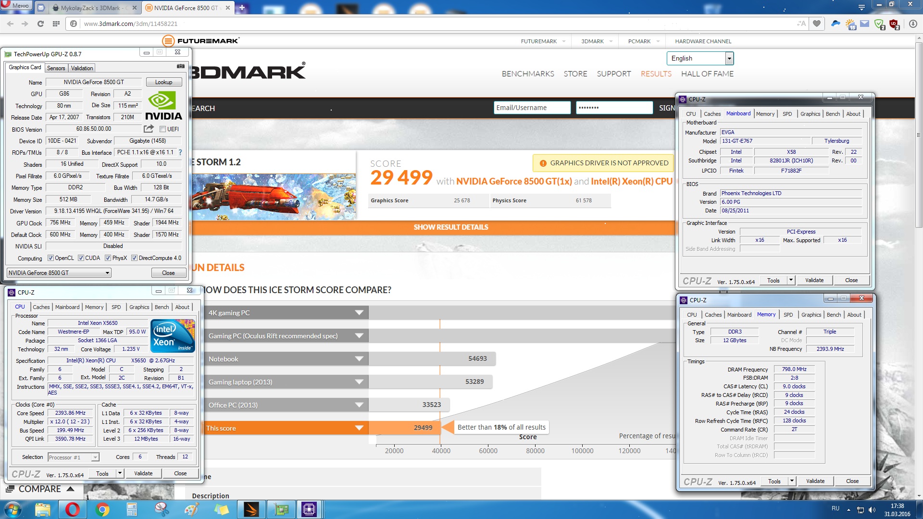
Task: Click the volume speaker tray icon
Action: tap(872, 509)
